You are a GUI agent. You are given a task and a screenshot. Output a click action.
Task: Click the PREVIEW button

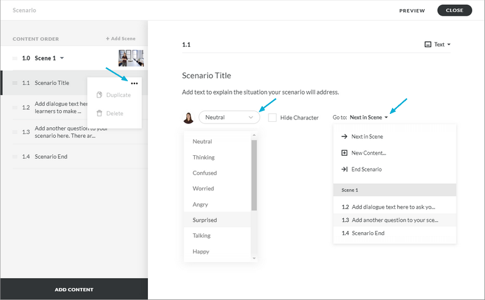[412, 10]
